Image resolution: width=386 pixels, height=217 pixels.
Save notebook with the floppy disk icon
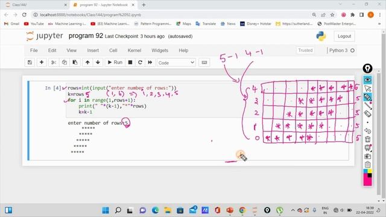coord(30,63)
